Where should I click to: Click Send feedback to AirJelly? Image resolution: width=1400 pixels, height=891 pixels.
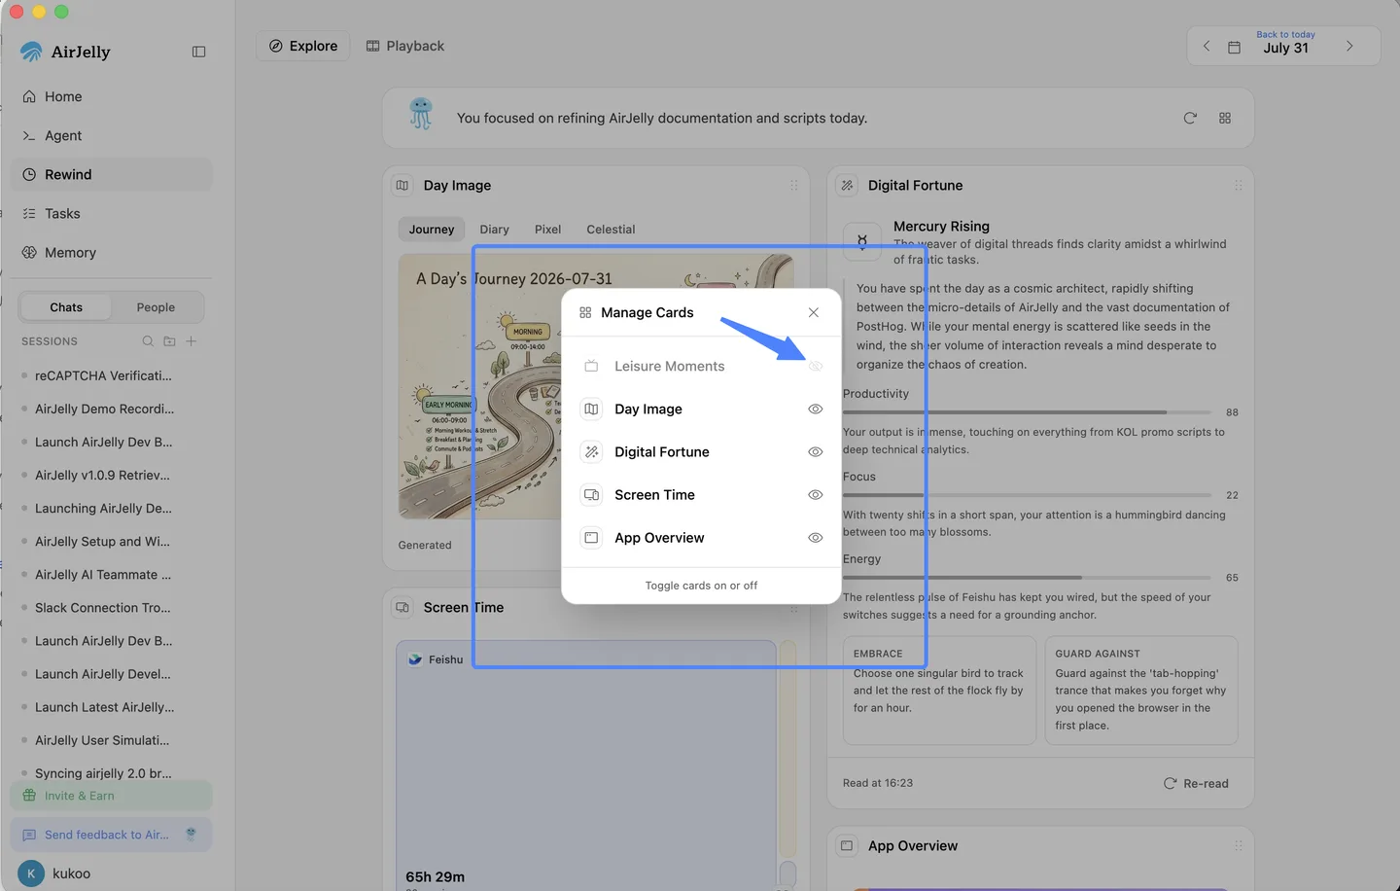(x=111, y=835)
